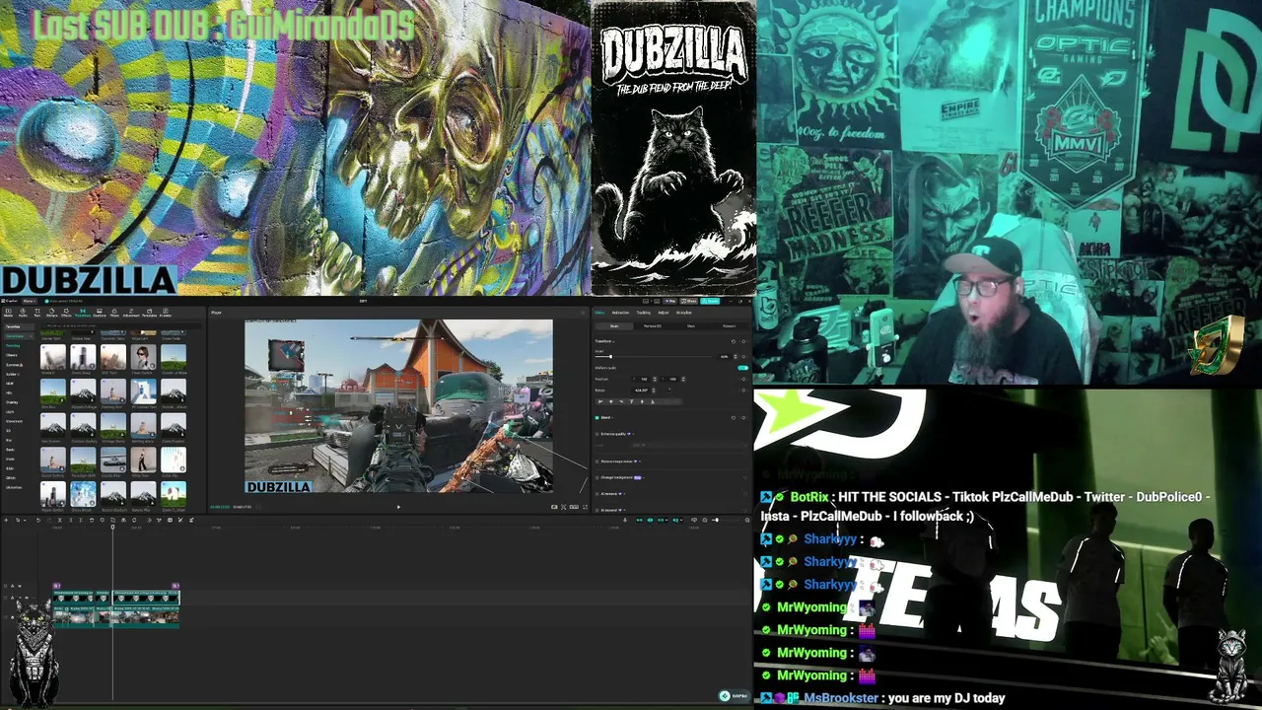Click the timeline playhead marker
Viewport: 1262px width, 710px height.
[x=112, y=527]
